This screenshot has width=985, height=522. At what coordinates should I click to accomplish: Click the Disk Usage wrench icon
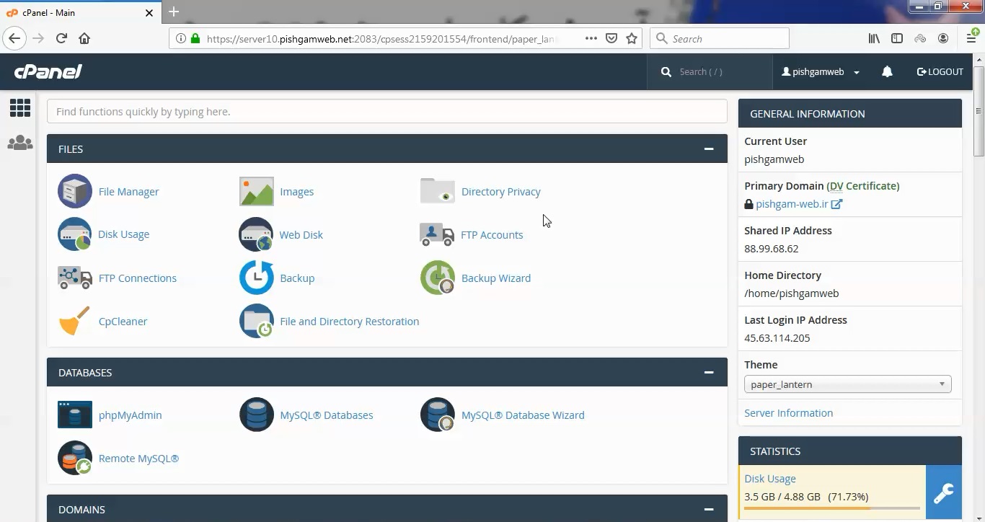[x=944, y=493]
